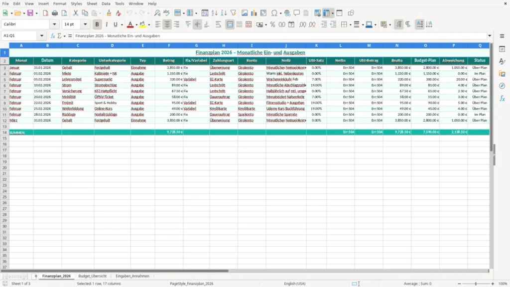This screenshot has width=510, height=287.
Task: Click the Format as Percent icon
Action: [x=272, y=24]
